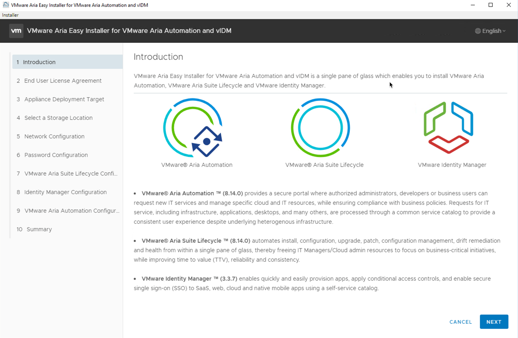Click bold 'VMware Identity Manager ™ (3.3.7)' text
The height and width of the screenshot is (338, 518).
coord(190,279)
